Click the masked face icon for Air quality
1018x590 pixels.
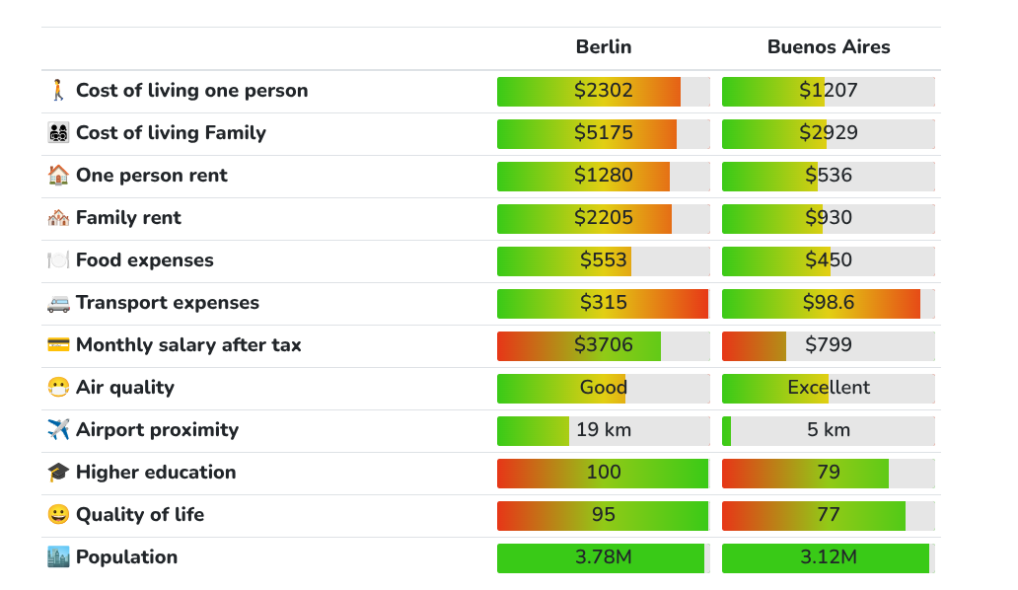58,388
